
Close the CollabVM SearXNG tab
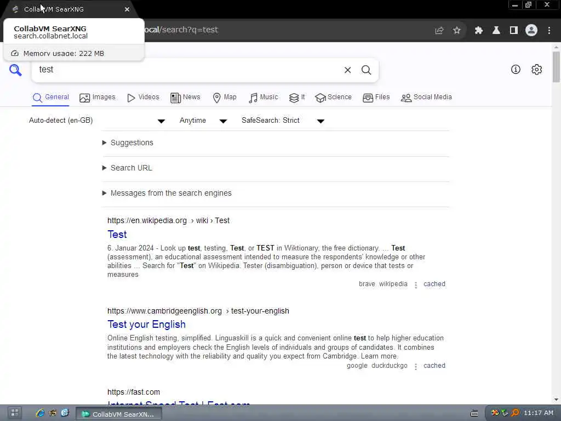(127, 9)
